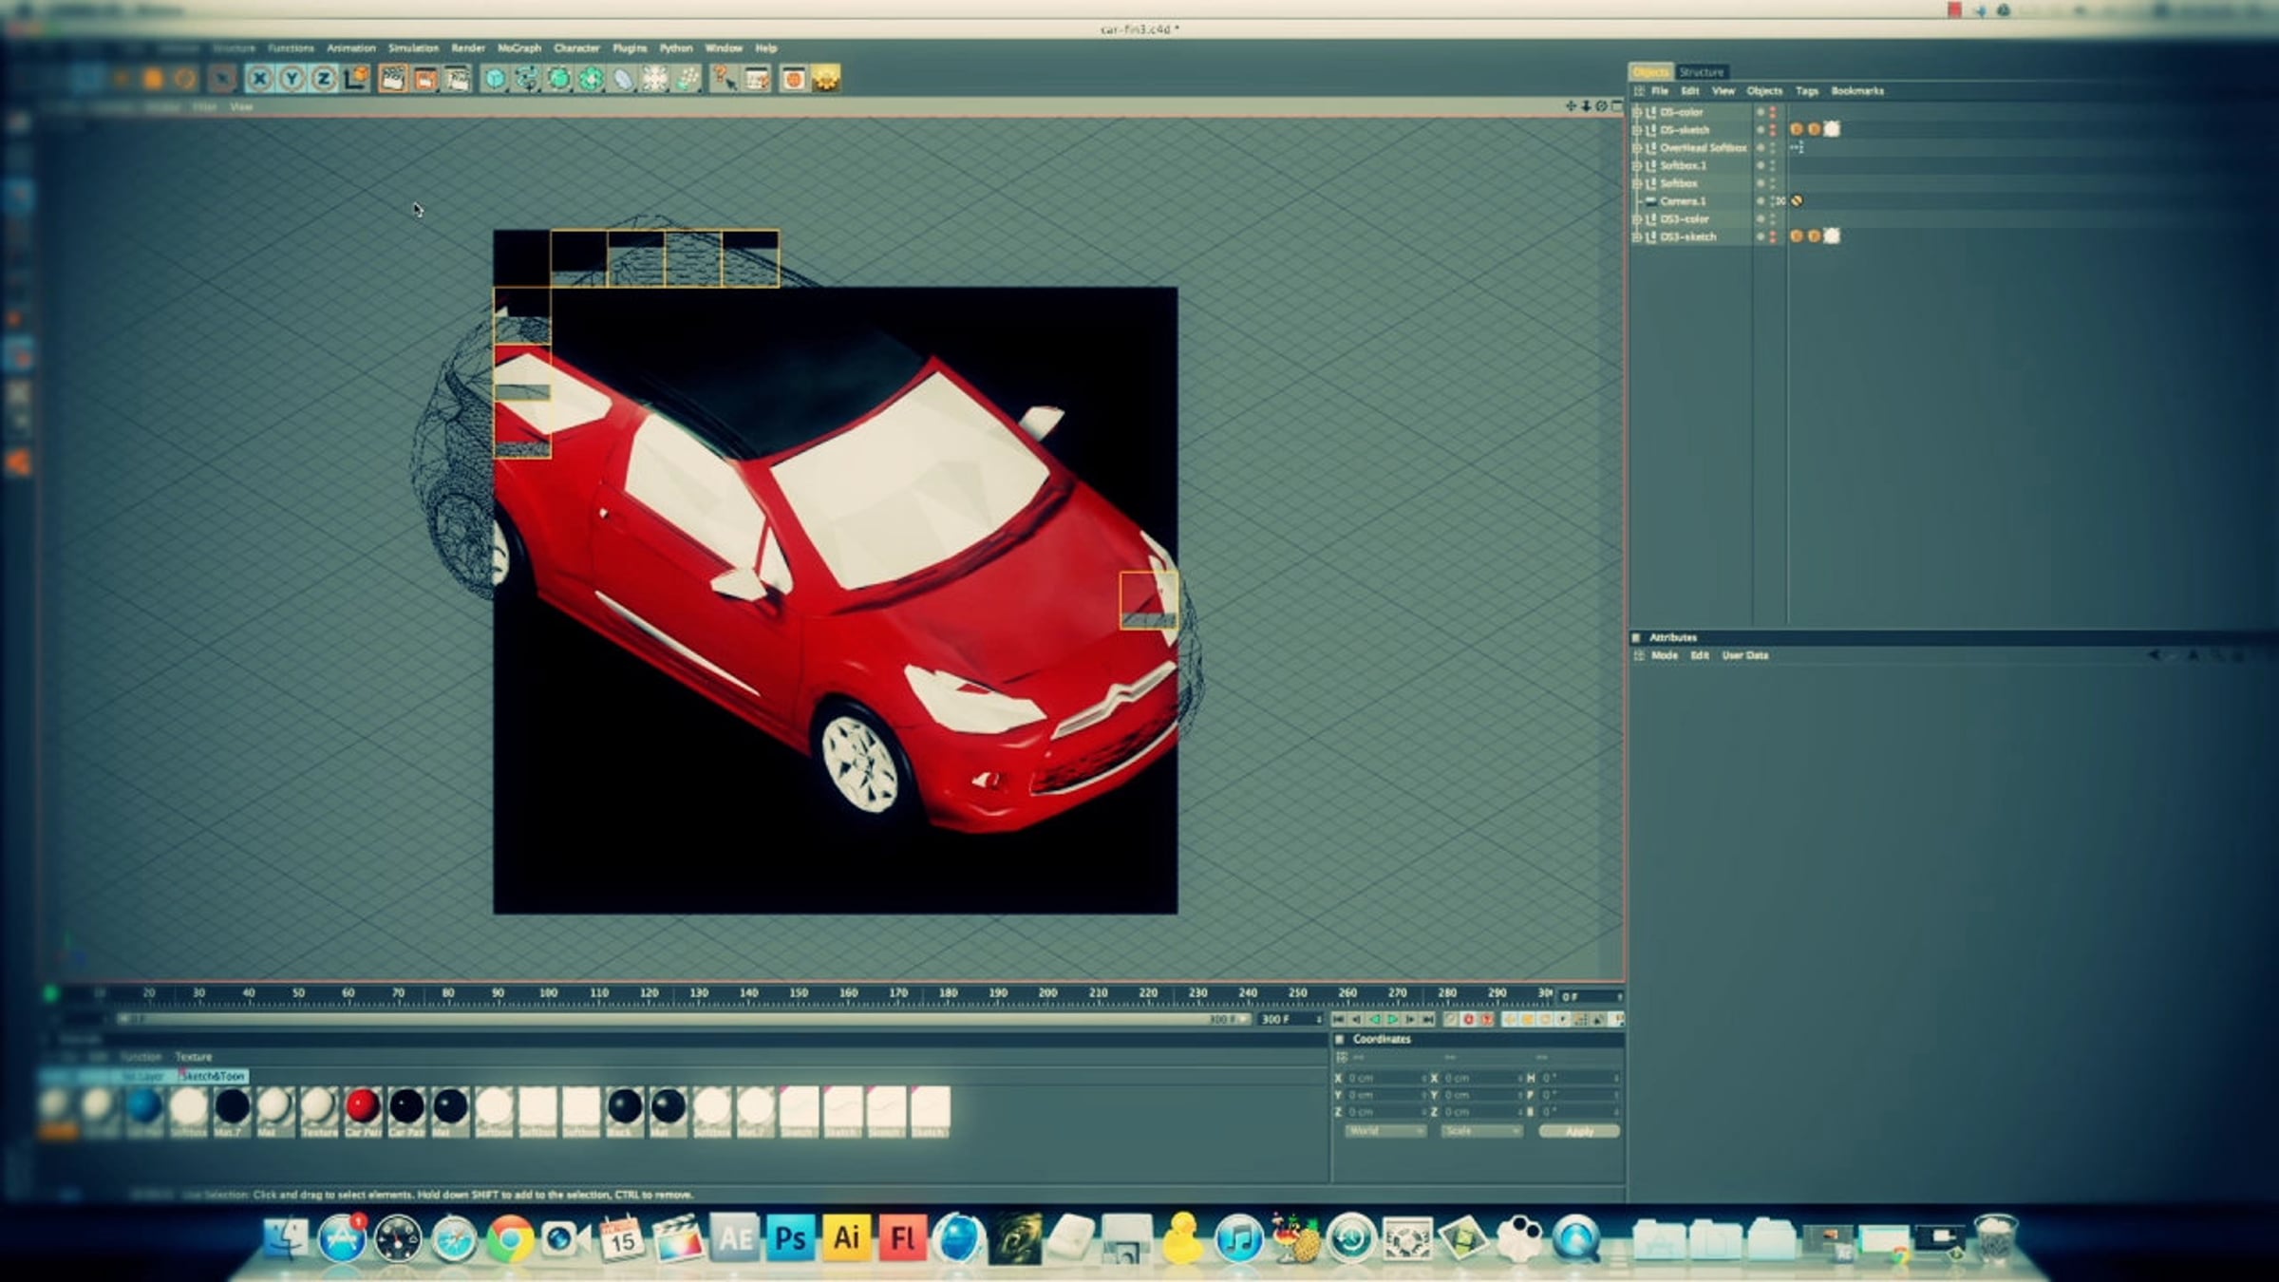Open the Edit Render Settings icon
Screen dimensions: 2279x1282
[457, 79]
